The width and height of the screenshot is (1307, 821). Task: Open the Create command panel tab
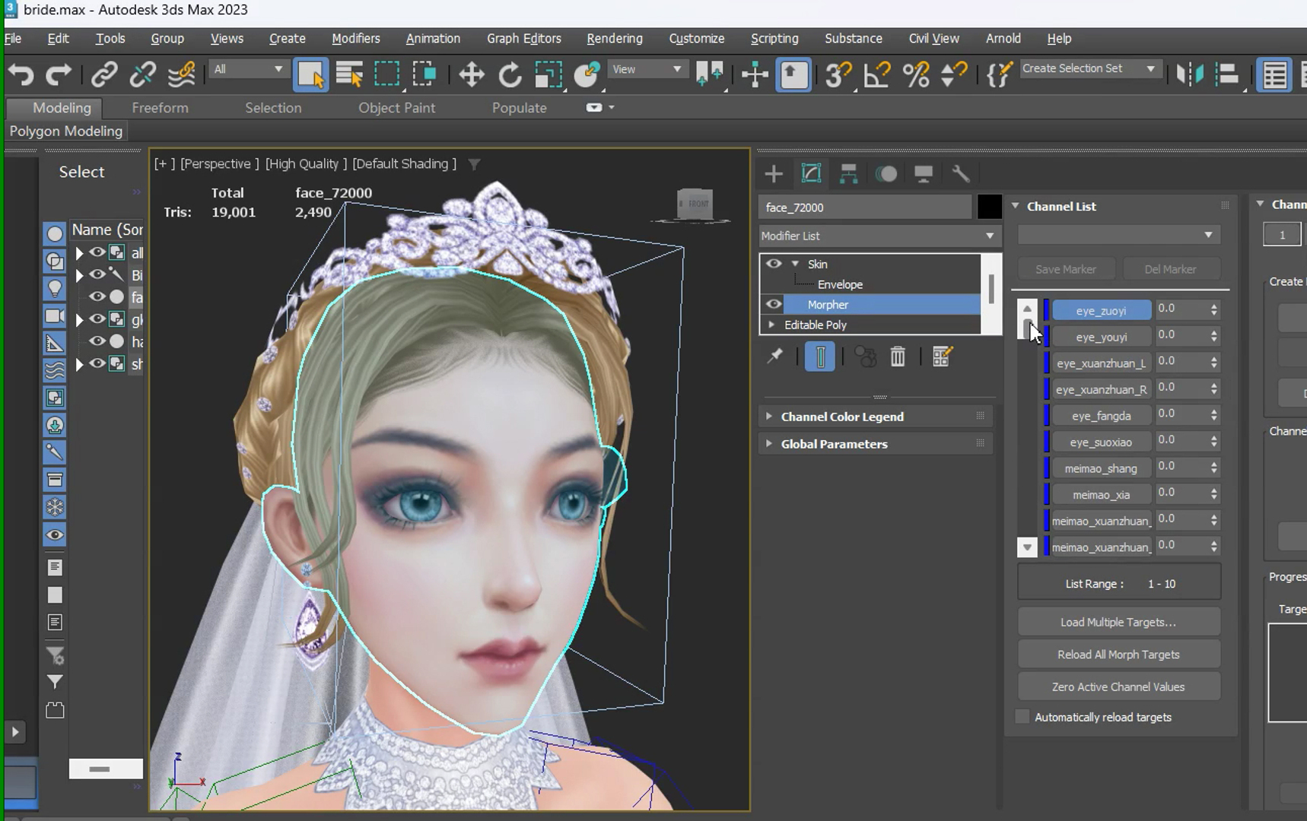(774, 174)
